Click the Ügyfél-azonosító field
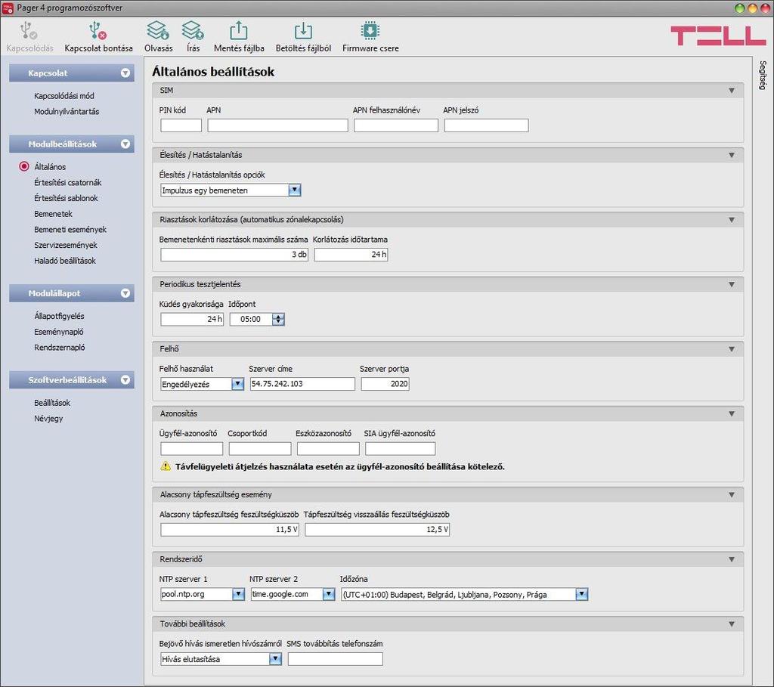The width and height of the screenshot is (774, 687). (x=191, y=449)
